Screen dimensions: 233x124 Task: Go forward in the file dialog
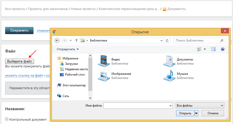[x=64, y=40]
